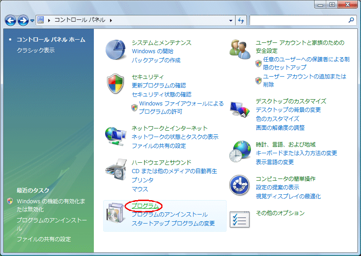This screenshot has width=361, height=256.
Task: Expand the recent pages dropdown beside Forward
Action: click(x=32, y=21)
